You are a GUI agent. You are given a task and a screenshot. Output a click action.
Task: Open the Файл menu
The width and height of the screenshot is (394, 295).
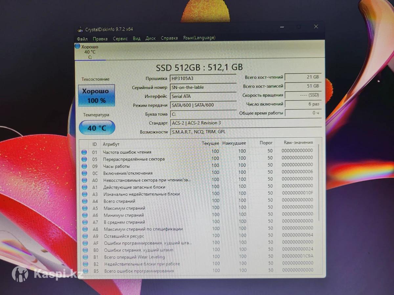pyautogui.click(x=82, y=39)
